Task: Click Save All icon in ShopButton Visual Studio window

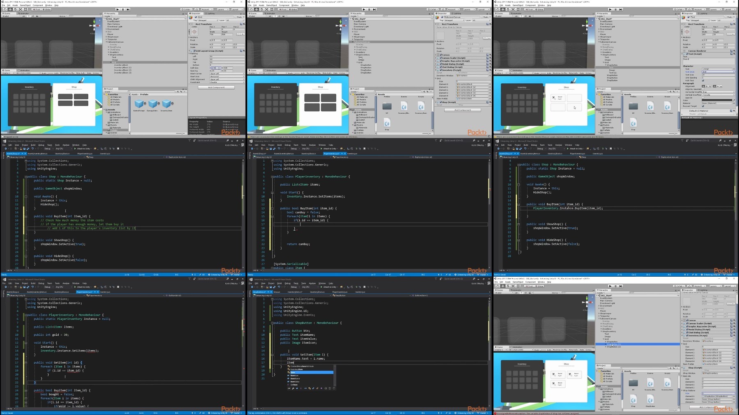Action: coord(274,287)
